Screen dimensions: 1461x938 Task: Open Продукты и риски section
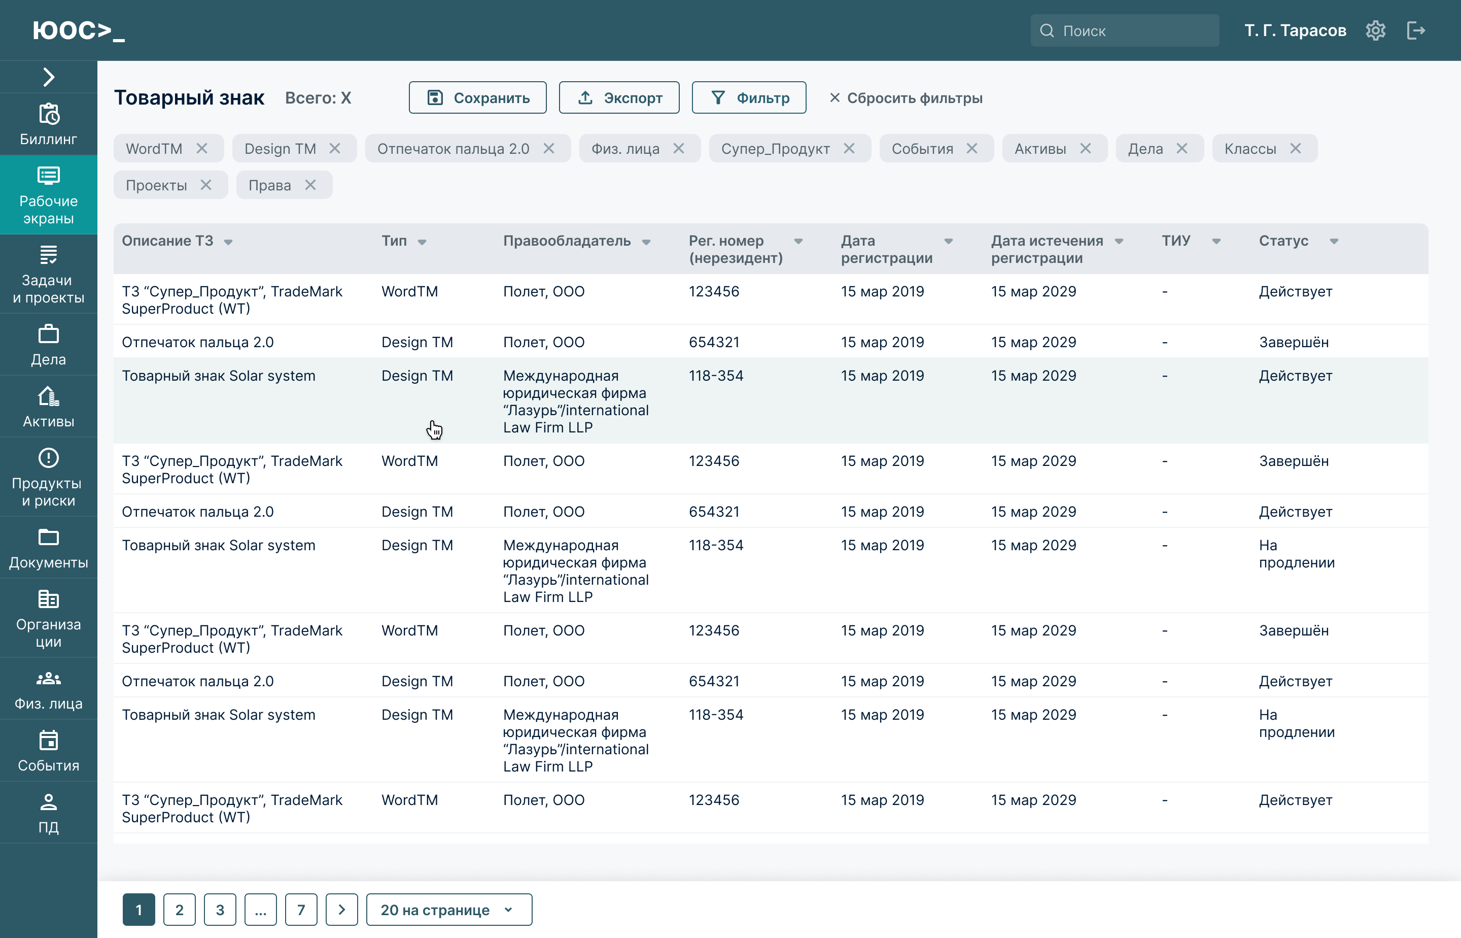48,477
